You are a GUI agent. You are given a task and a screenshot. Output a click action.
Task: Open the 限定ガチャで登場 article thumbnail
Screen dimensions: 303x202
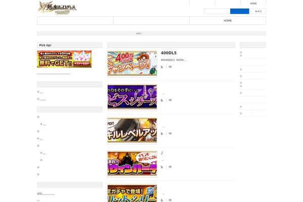(132, 193)
